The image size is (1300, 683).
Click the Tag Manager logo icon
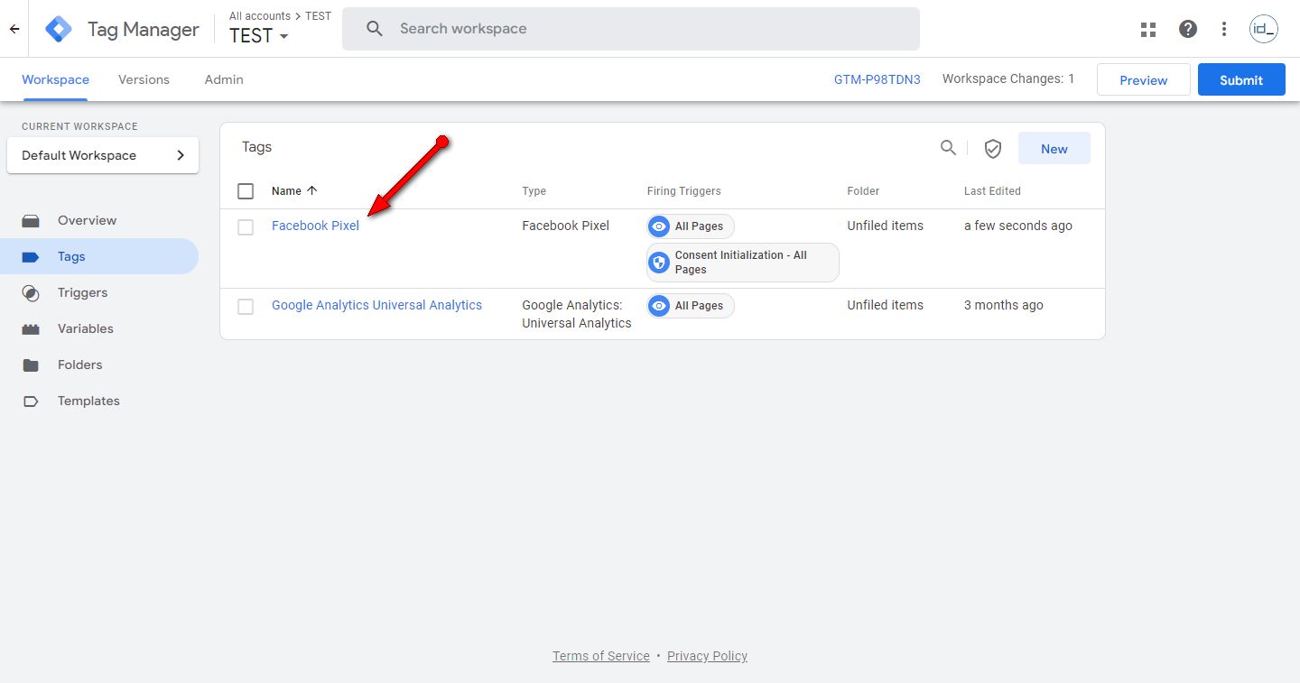[59, 29]
